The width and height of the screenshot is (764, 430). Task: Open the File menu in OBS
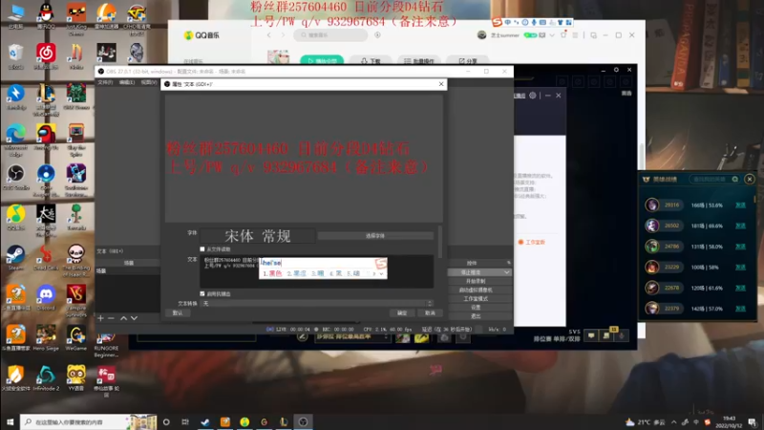(x=105, y=82)
